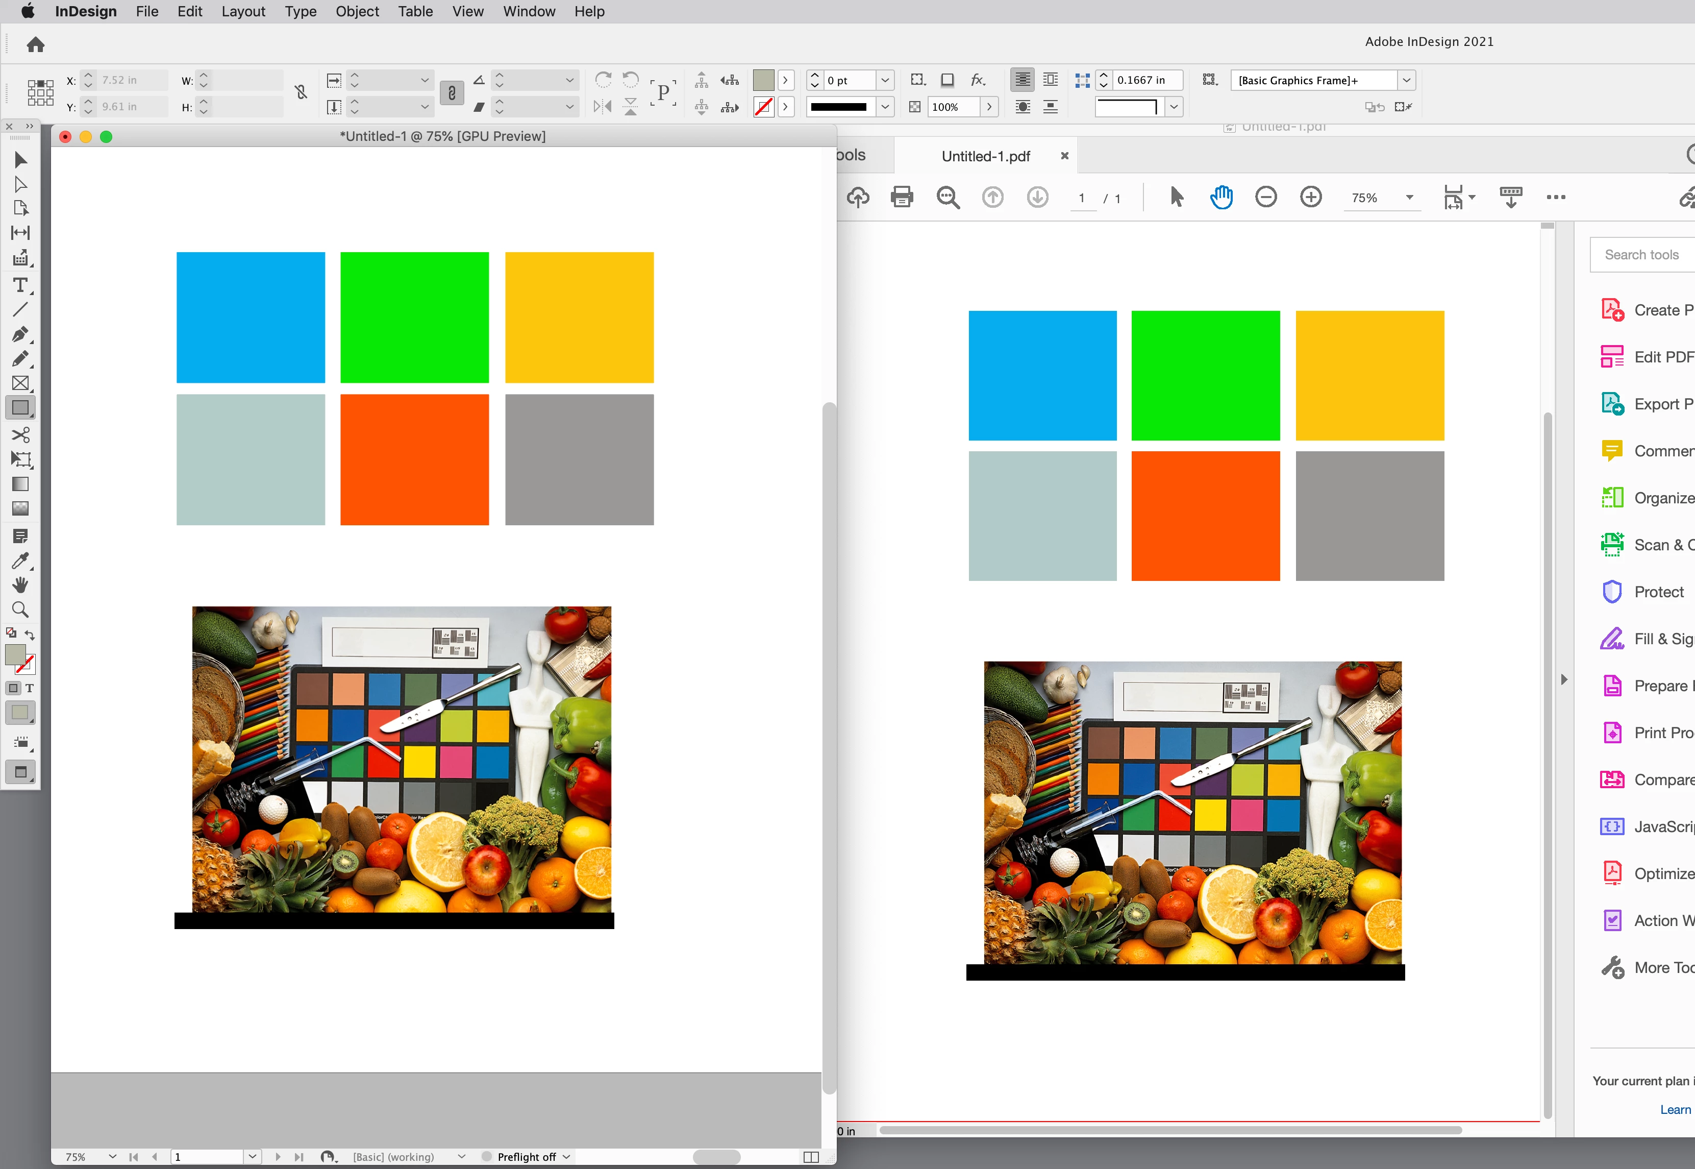Toggle formatting affects text button
This screenshot has height=1169, width=1695.
click(29, 689)
